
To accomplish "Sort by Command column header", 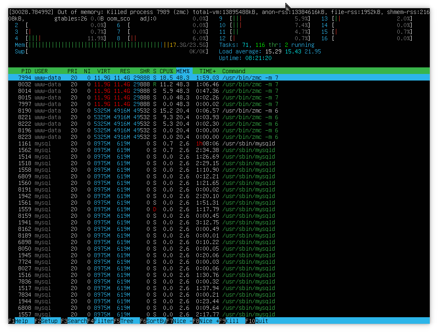I will point(233,71).
